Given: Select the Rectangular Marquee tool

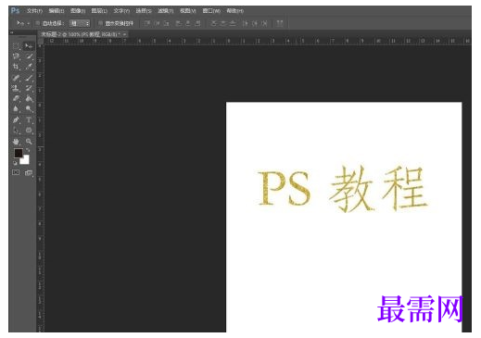Looking at the screenshot, I should pos(16,46).
